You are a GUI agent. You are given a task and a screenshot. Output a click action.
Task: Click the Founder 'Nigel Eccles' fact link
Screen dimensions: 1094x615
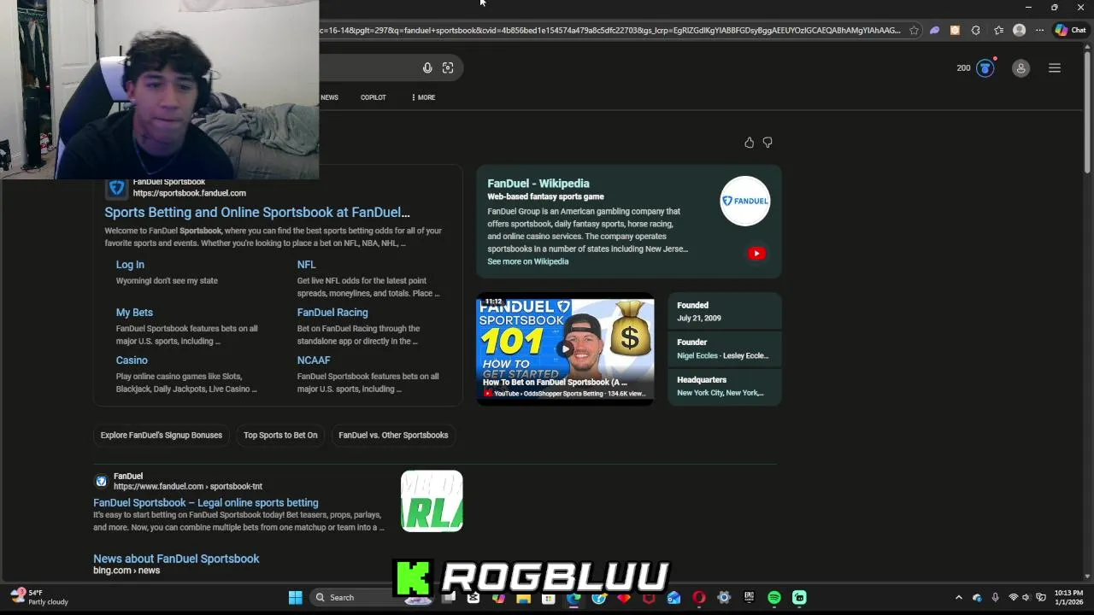[x=697, y=355]
